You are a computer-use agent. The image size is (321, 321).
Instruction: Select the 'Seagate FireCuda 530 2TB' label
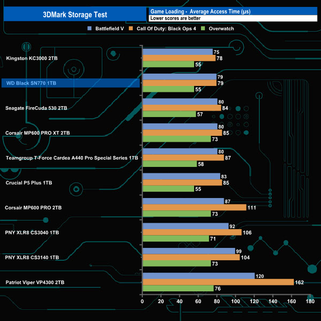pyautogui.click(x=36, y=108)
